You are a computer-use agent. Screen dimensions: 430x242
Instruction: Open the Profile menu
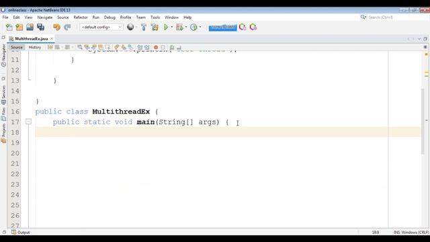126,17
